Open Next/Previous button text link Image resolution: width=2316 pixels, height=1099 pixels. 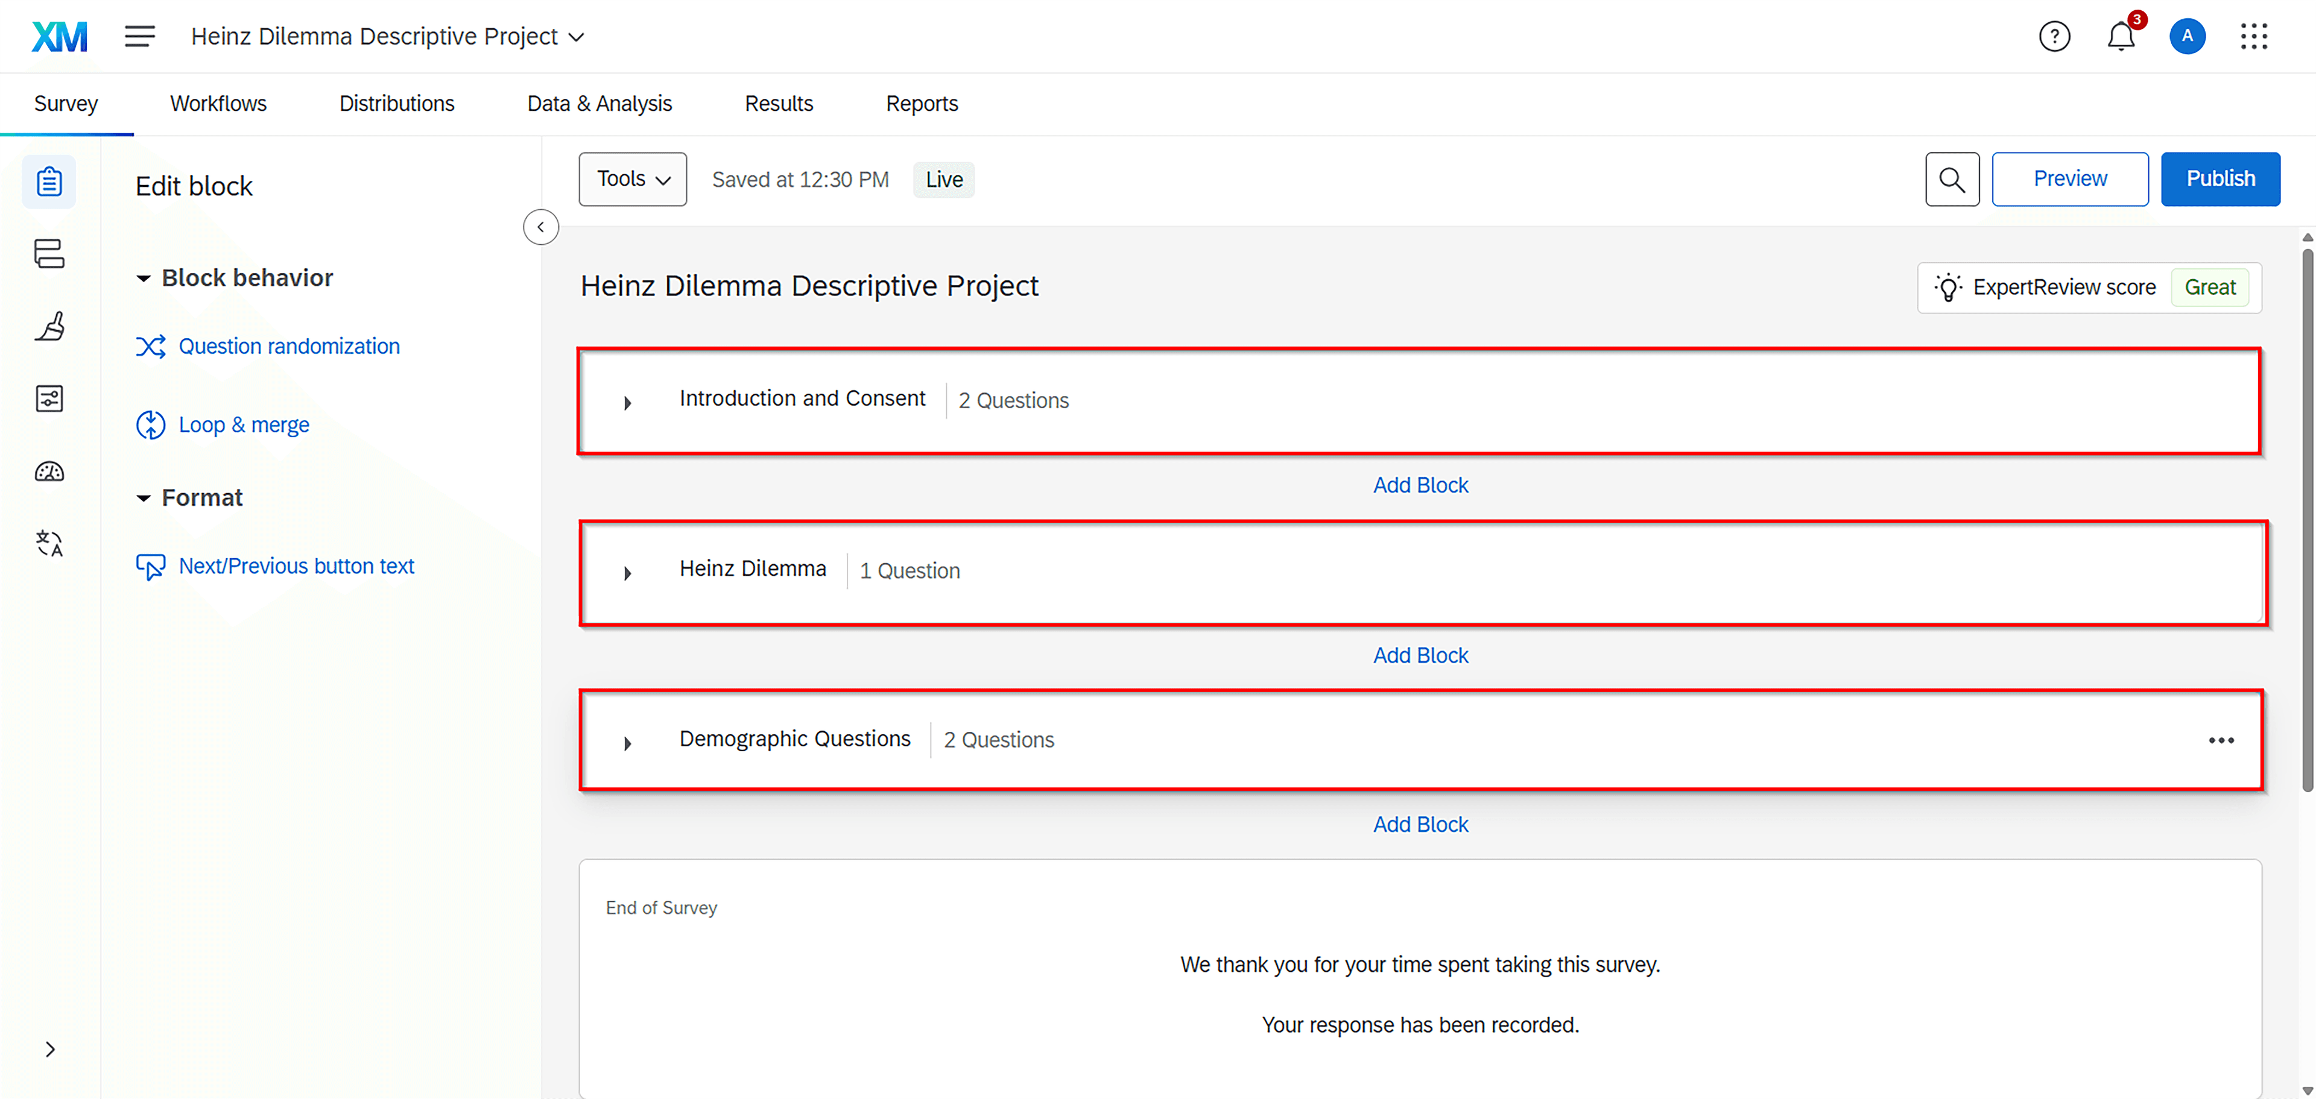click(x=296, y=566)
